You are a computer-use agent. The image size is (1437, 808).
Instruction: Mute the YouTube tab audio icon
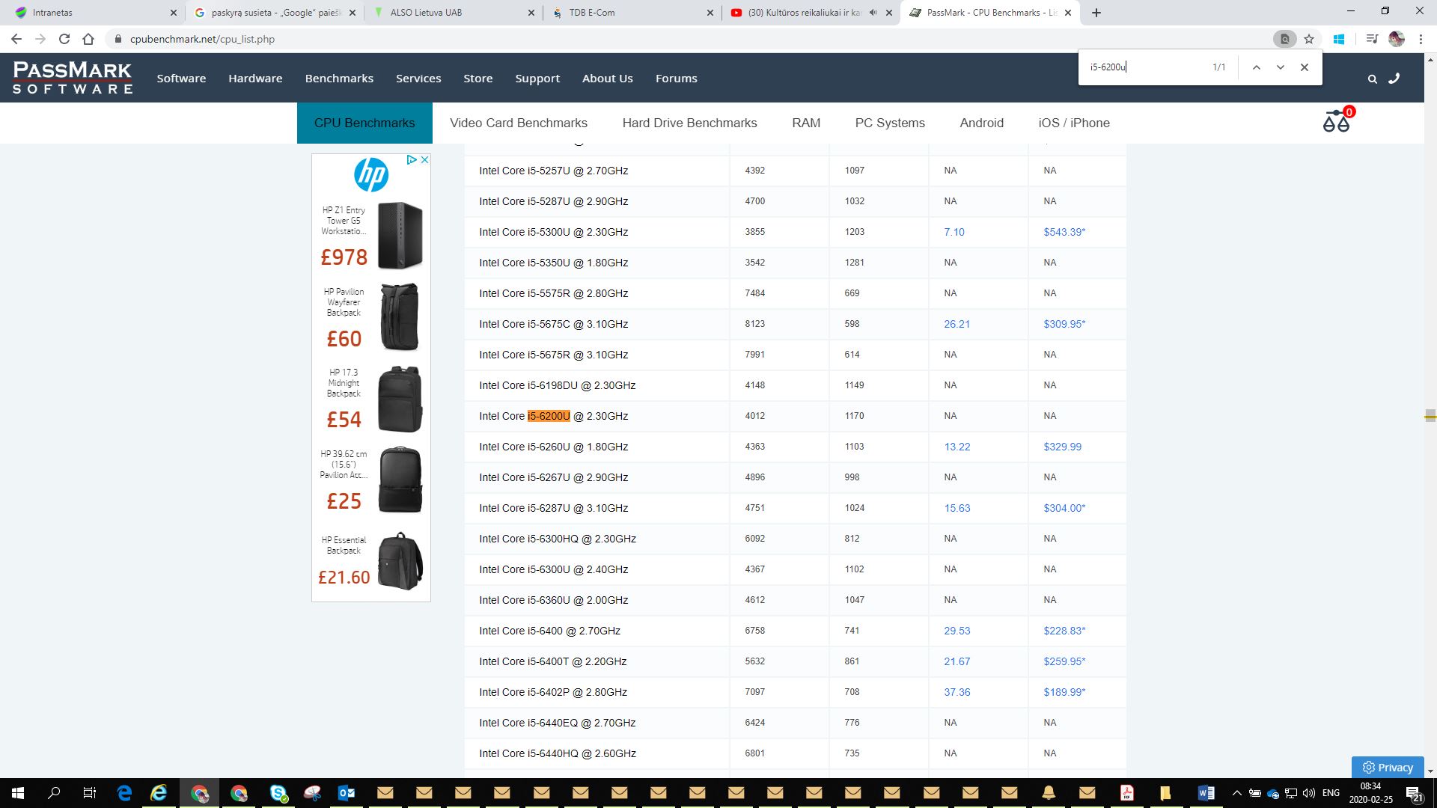click(x=873, y=13)
